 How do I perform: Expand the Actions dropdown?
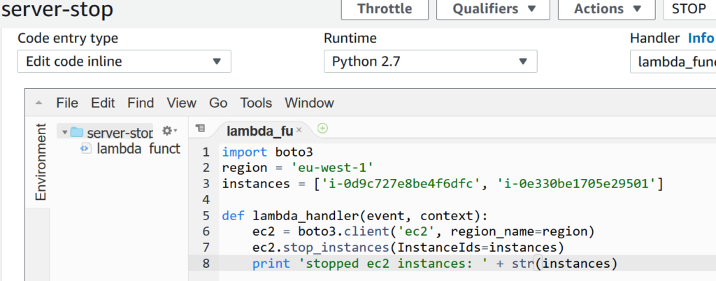click(x=607, y=9)
